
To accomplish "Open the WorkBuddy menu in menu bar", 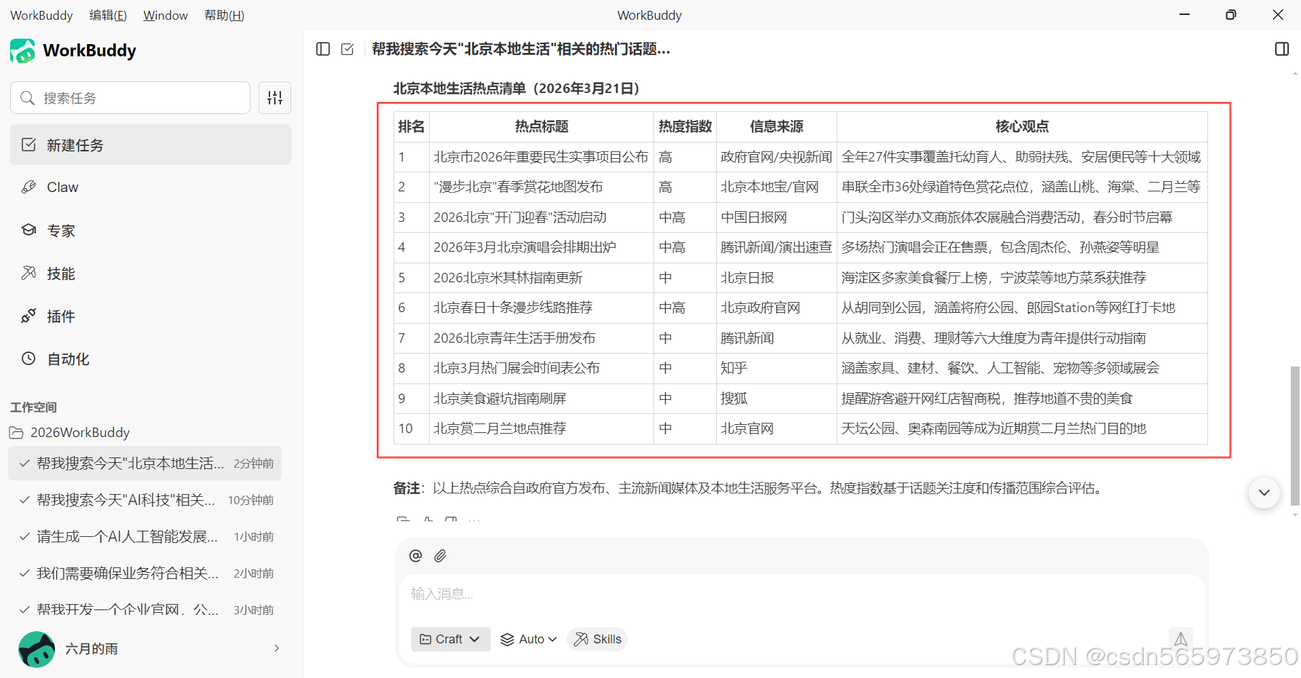I will click(x=41, y=15).
